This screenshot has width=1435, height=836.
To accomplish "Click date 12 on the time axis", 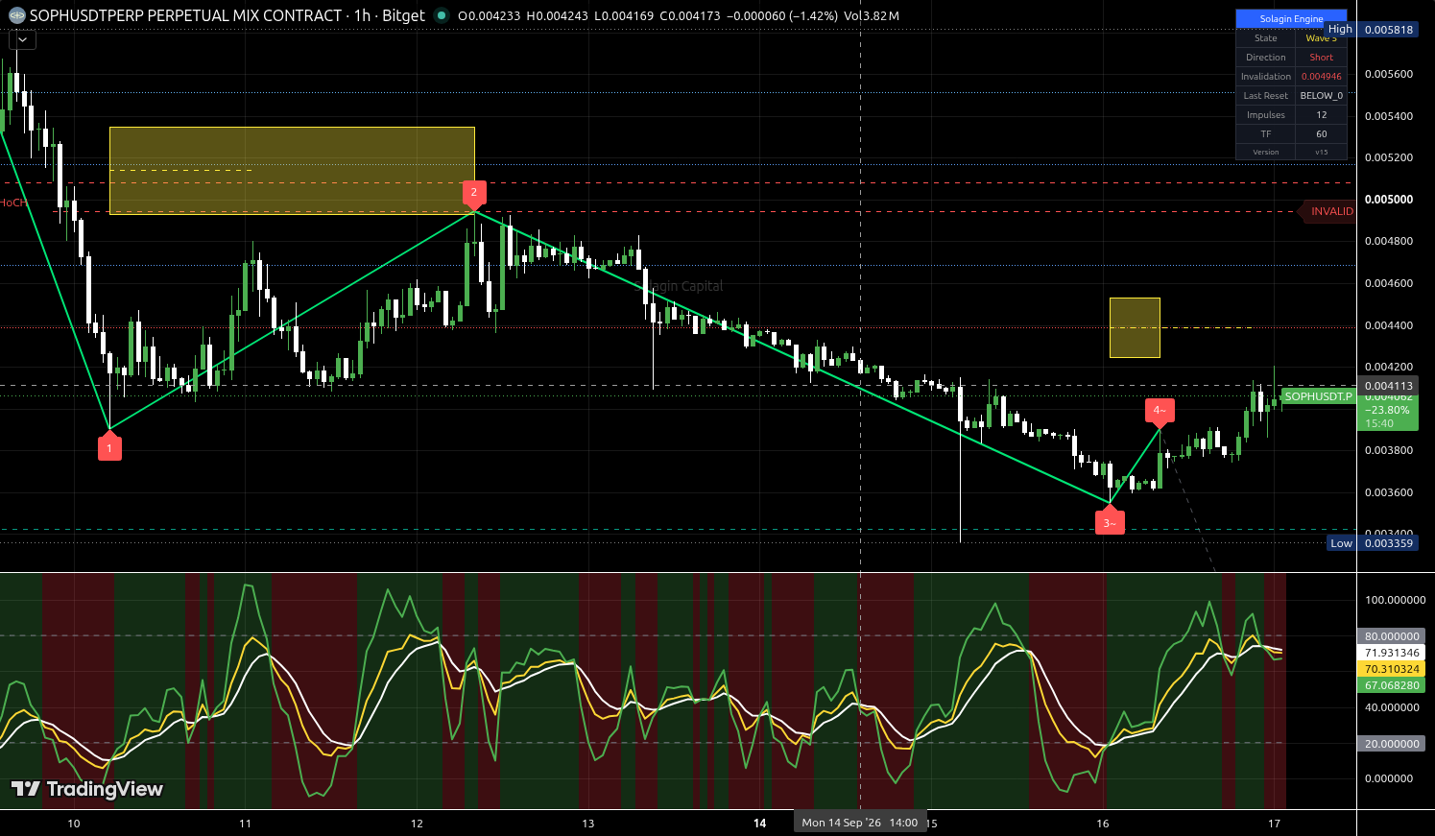I will 417,823.
